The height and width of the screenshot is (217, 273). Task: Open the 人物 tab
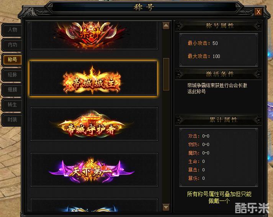click(x=12, y=30)
